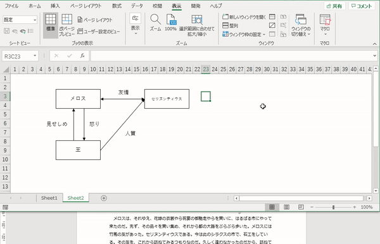
Task: Toggle Normal view in status bar
Action: (x=272, y=207)
